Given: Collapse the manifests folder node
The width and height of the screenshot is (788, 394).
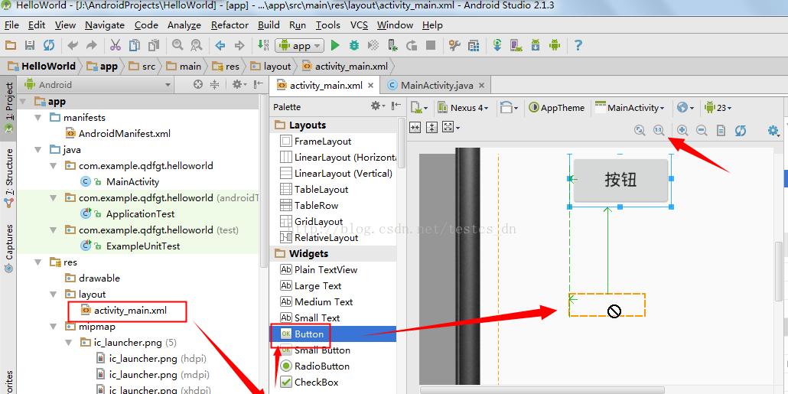Looking at the screenshot, I should coord(38,118).
